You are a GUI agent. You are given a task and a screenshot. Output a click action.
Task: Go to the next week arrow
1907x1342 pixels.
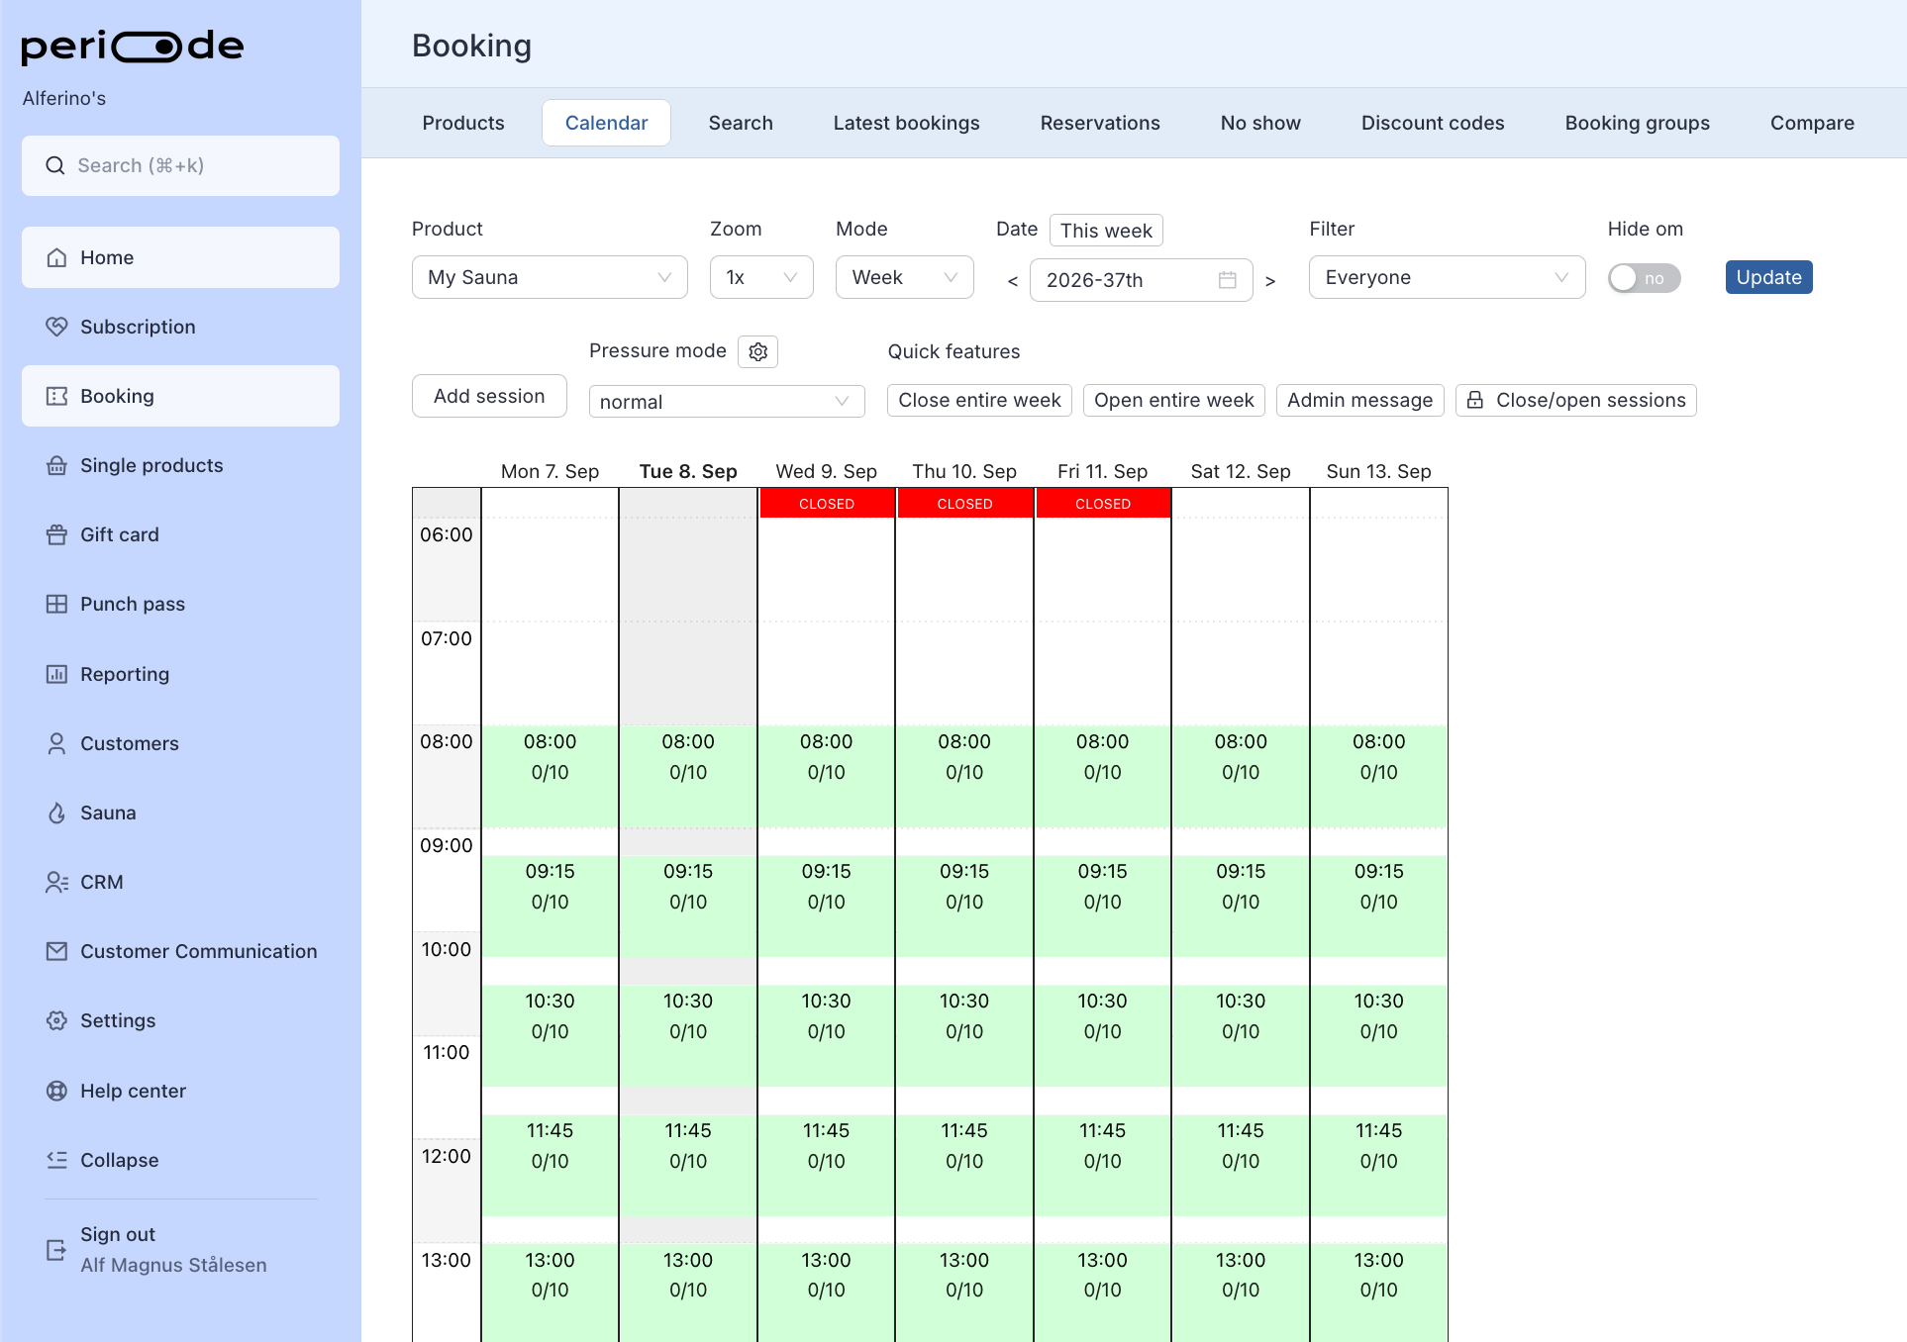click(x=1270, y=281)
